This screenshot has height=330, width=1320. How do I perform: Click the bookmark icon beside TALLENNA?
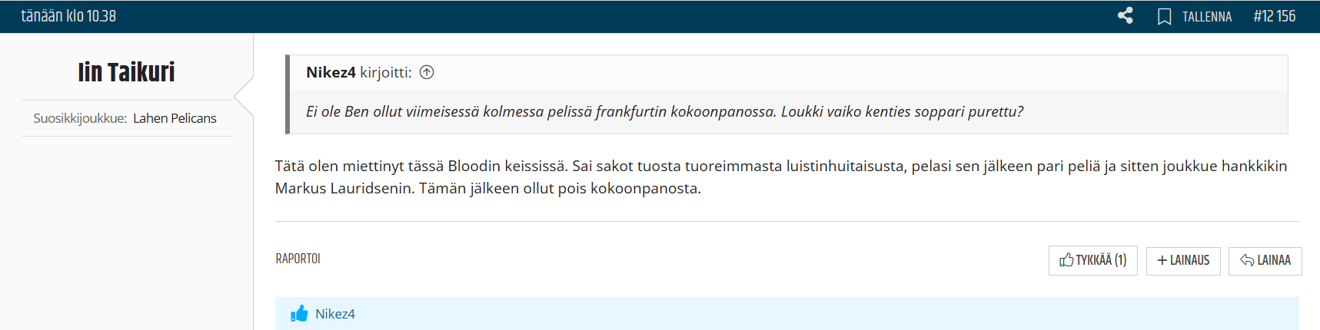pos(1165,16)
